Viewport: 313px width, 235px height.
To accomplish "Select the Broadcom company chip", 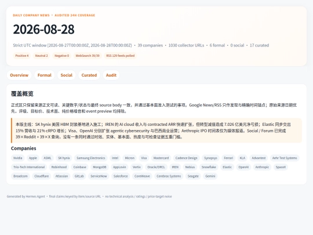I will point(20,176).
